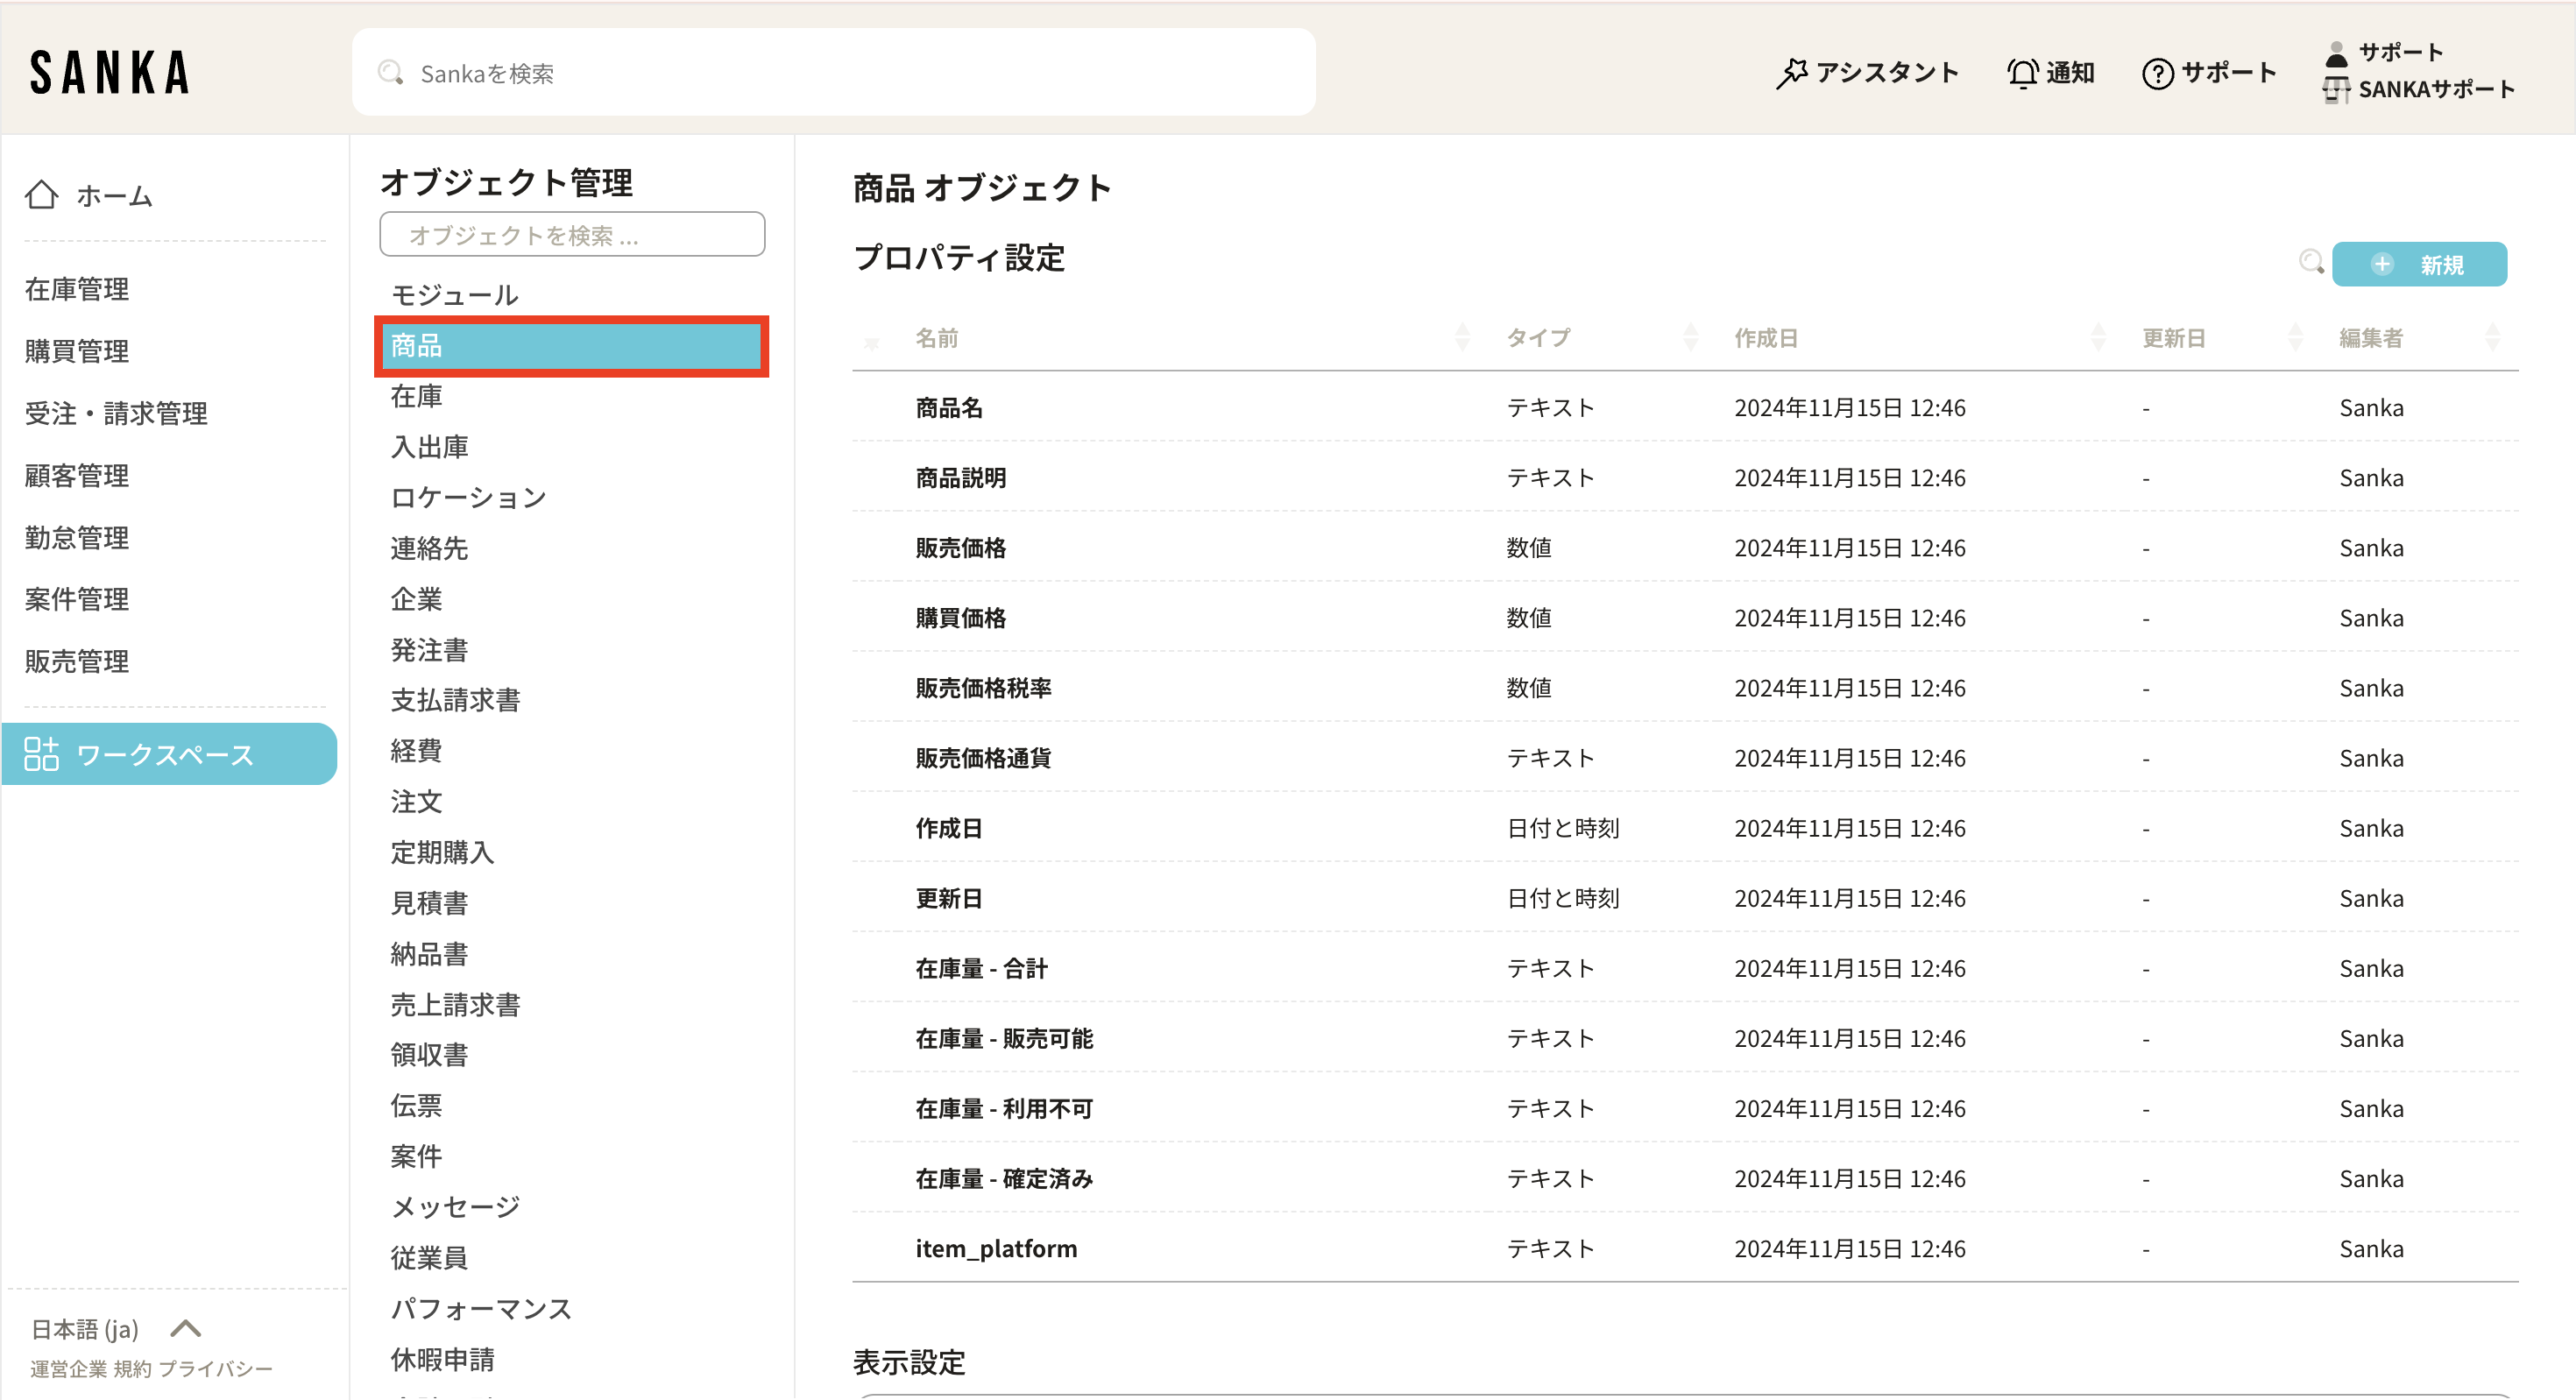
Task: Select 発注書 object from list
Action: [x=429, y=650]
